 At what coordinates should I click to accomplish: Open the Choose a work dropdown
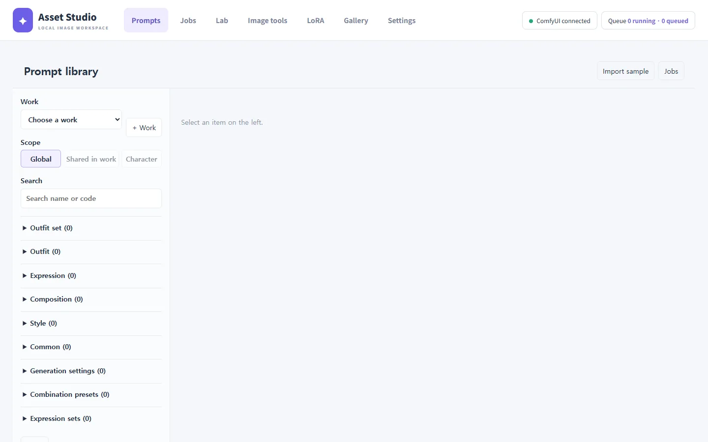coord(71,119)
